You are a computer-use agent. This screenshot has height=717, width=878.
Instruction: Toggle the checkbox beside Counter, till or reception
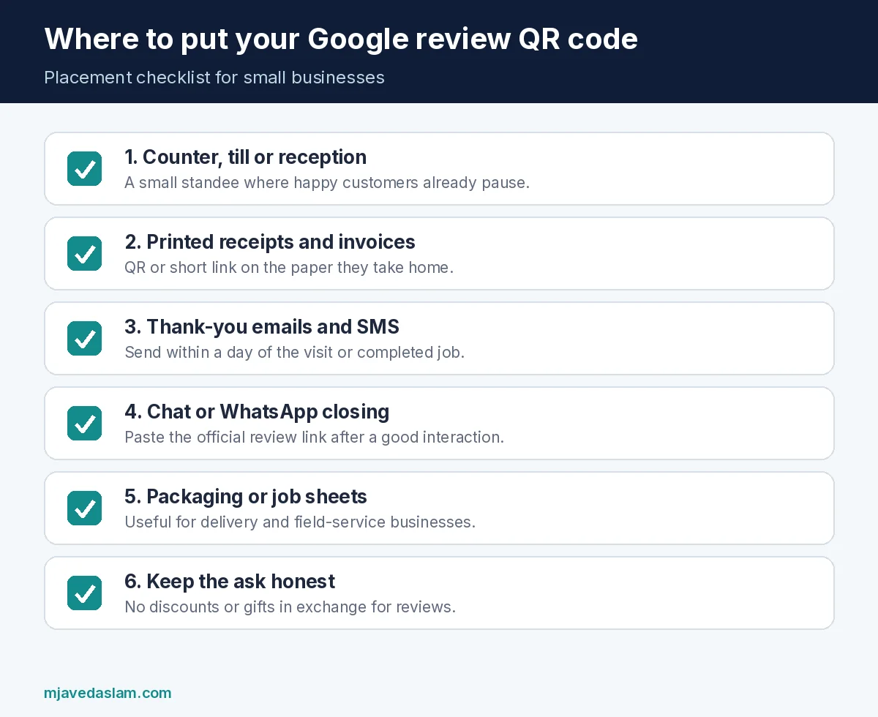pyautogui.click(x=84, y=168)
